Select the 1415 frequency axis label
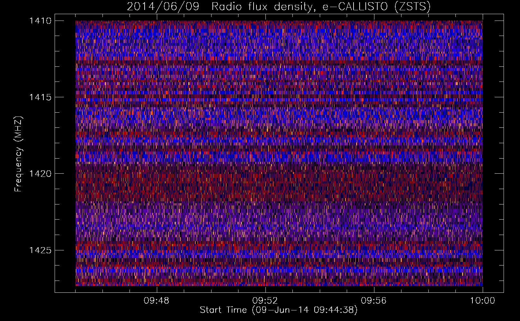The height and width of the screenshot is (321, 520). pyautogui.click(x=40, y=97)
